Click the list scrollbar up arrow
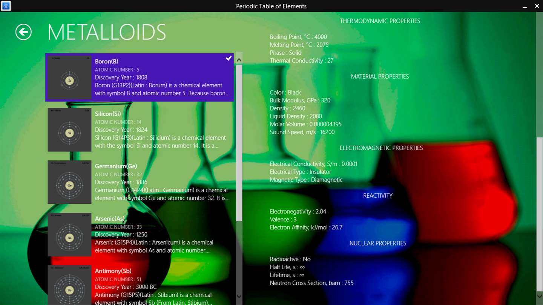543x305 pixels. pos(239,59)
